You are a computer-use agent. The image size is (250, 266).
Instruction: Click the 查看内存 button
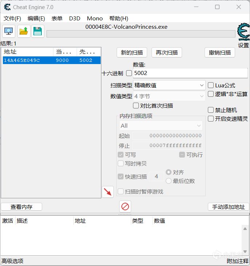pyautogui.click(x=21, y=207)
